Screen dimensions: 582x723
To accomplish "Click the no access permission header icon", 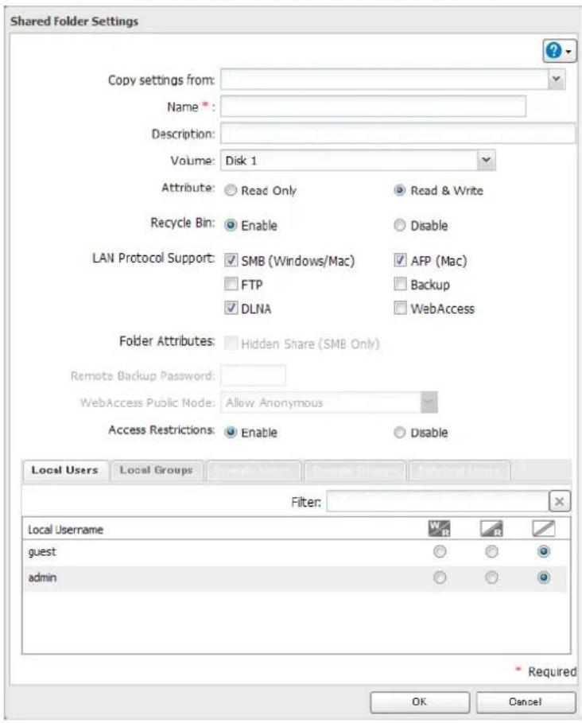I will 544,528.
